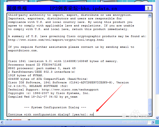Viewport: 159px width, 127px height.
Task: Click the cisco.com stqrg.html URL text
Action: (56, 40)
